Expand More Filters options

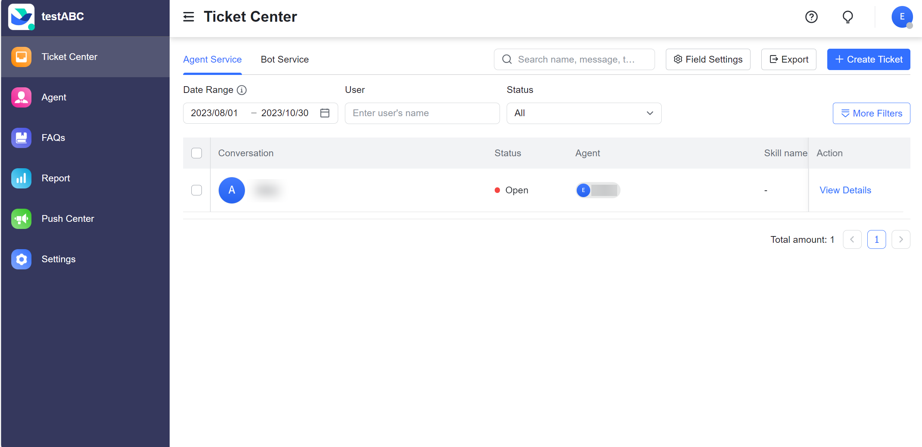(x=871, y=113)
